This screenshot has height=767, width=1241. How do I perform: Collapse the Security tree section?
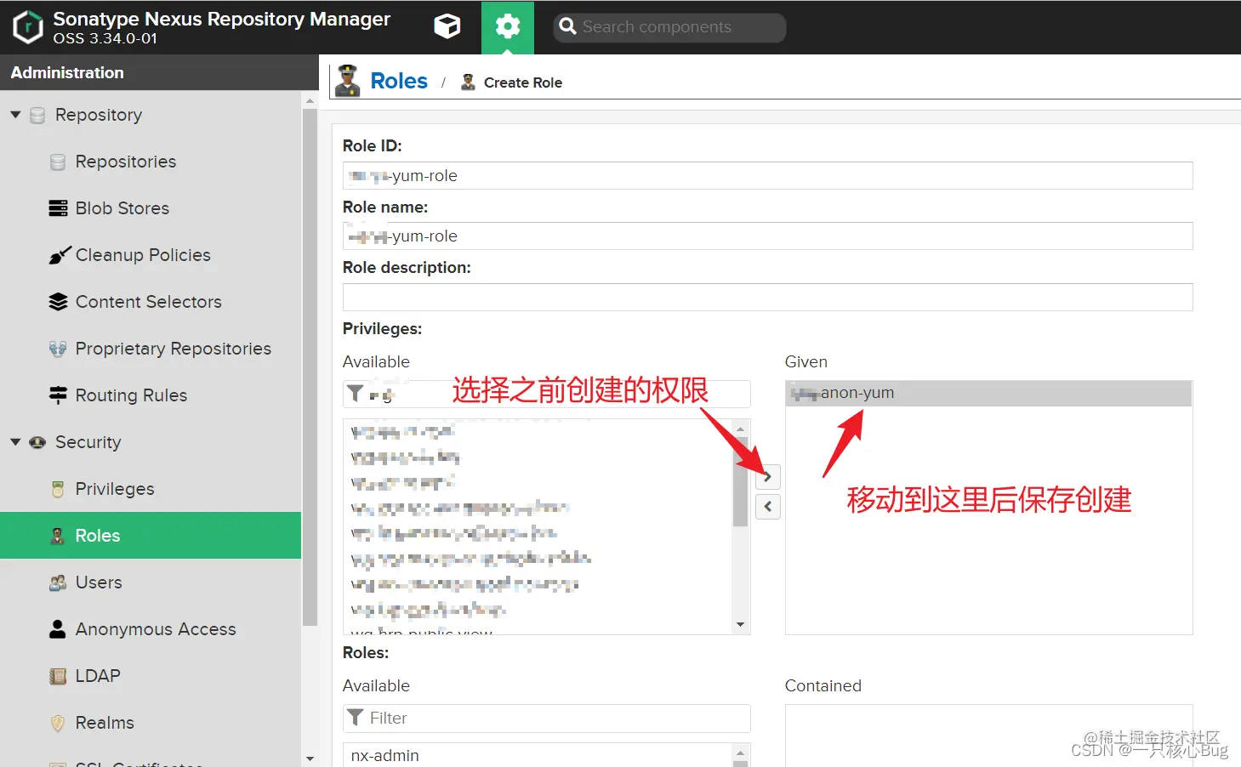tap(15, 441)
